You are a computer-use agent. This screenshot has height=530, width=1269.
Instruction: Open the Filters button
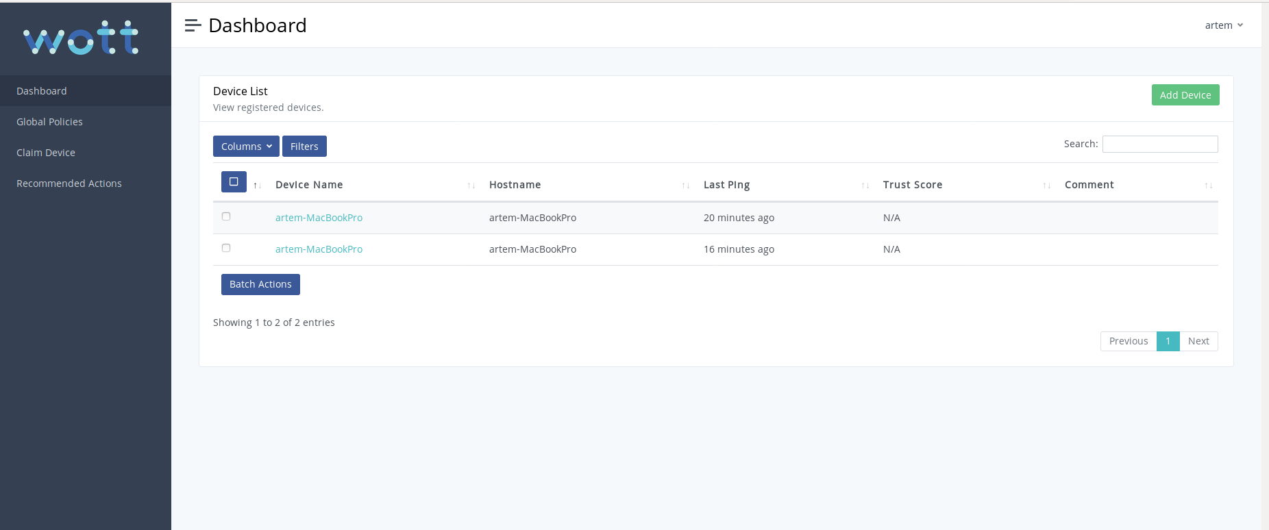(304, 147)
